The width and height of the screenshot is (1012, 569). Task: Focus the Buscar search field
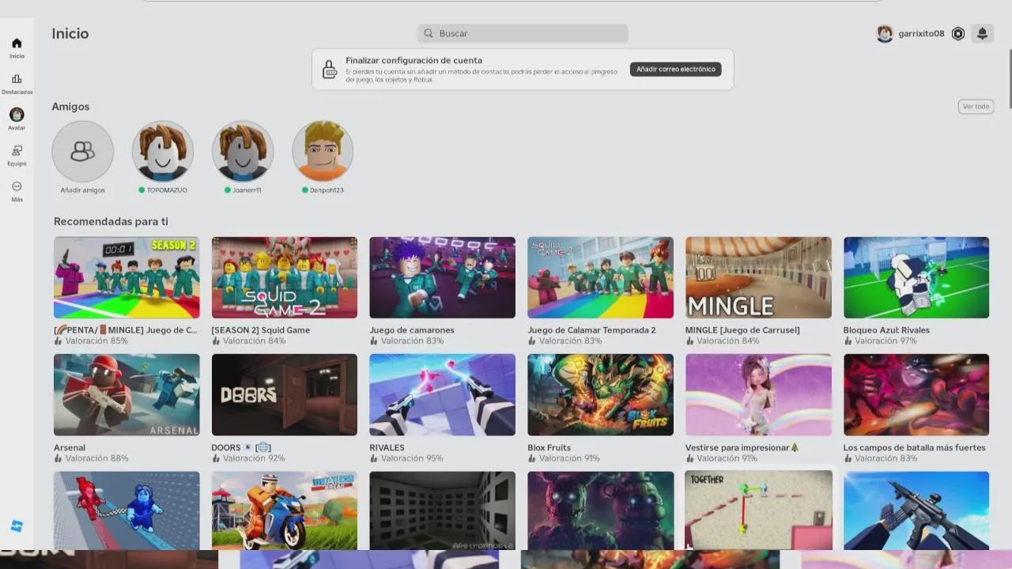523,33
